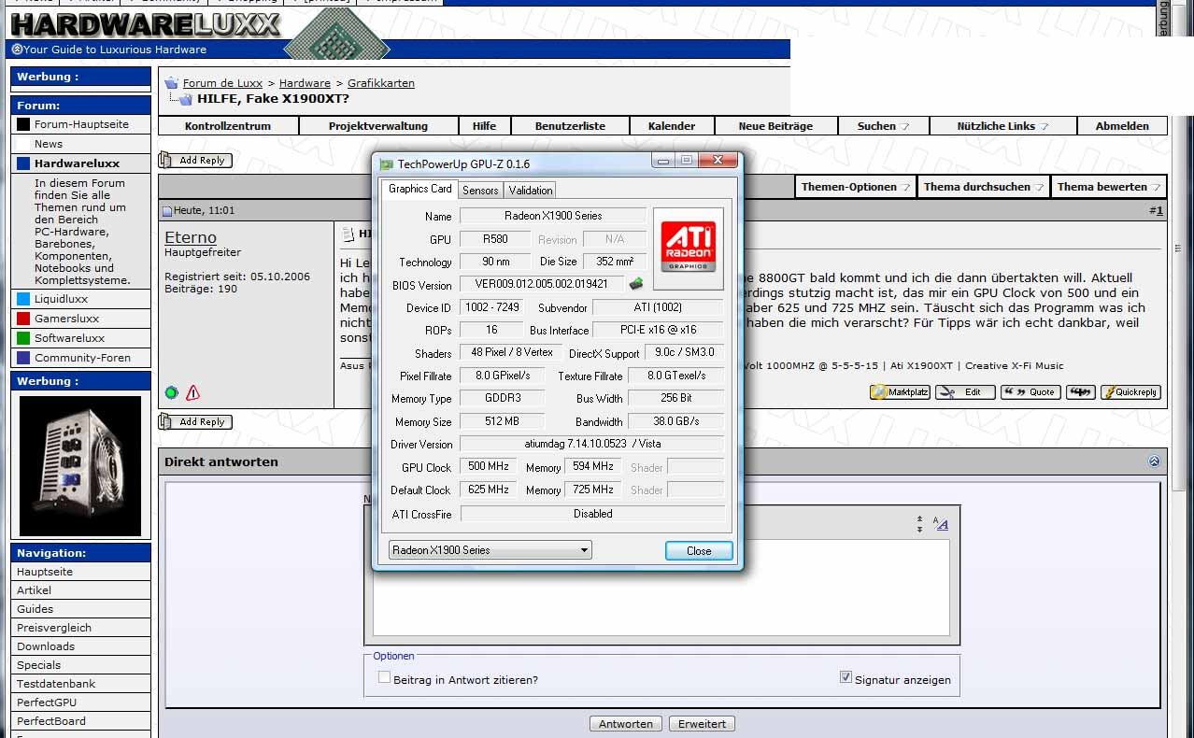Open the Suchen dropdown menu
Screen dimensions: 1194x738
coord(883,126)
